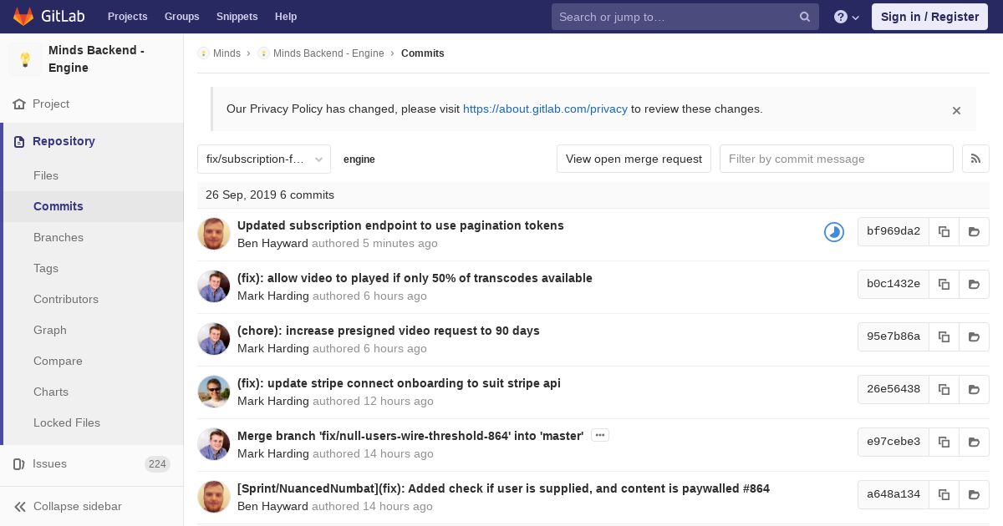
Task: Open Locked Files in the sidebar
Action: point(67,422)
